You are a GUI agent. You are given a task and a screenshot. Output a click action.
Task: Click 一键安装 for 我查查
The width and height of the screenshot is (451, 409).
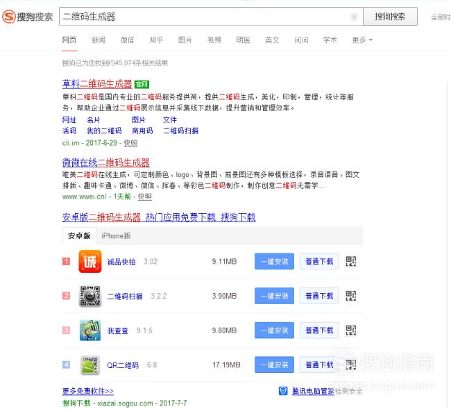[274, 330]
